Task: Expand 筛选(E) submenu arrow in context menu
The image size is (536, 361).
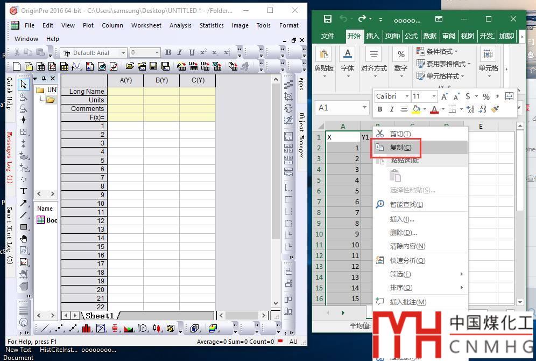Action: [x=462, y=274]
